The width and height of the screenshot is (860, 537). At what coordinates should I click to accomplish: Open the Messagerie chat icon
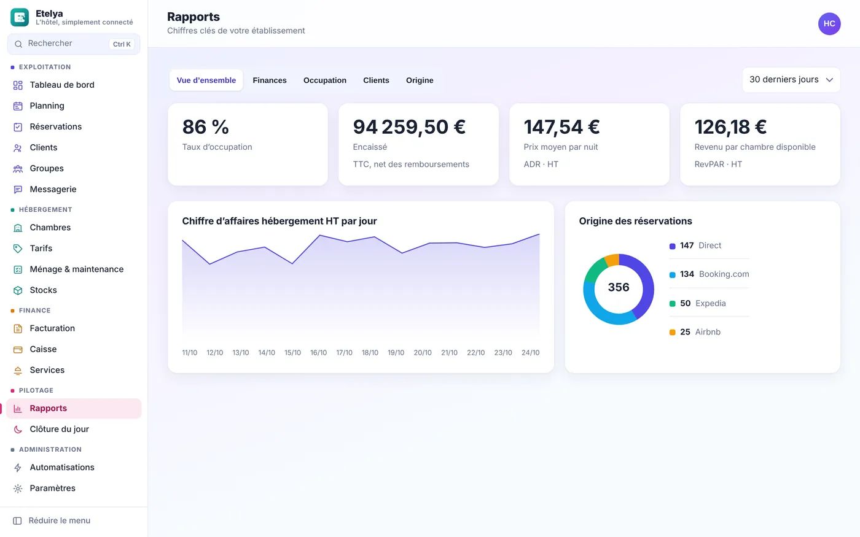[x=18, y=190]
